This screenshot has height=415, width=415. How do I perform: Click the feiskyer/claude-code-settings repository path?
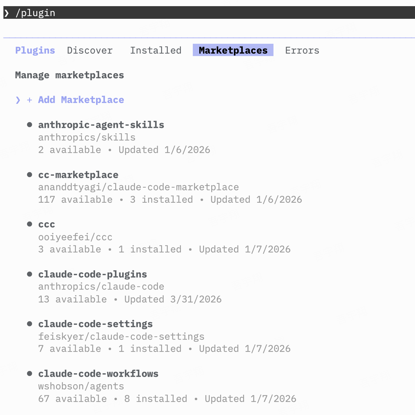pyautogui.click(x=121, y=336)
